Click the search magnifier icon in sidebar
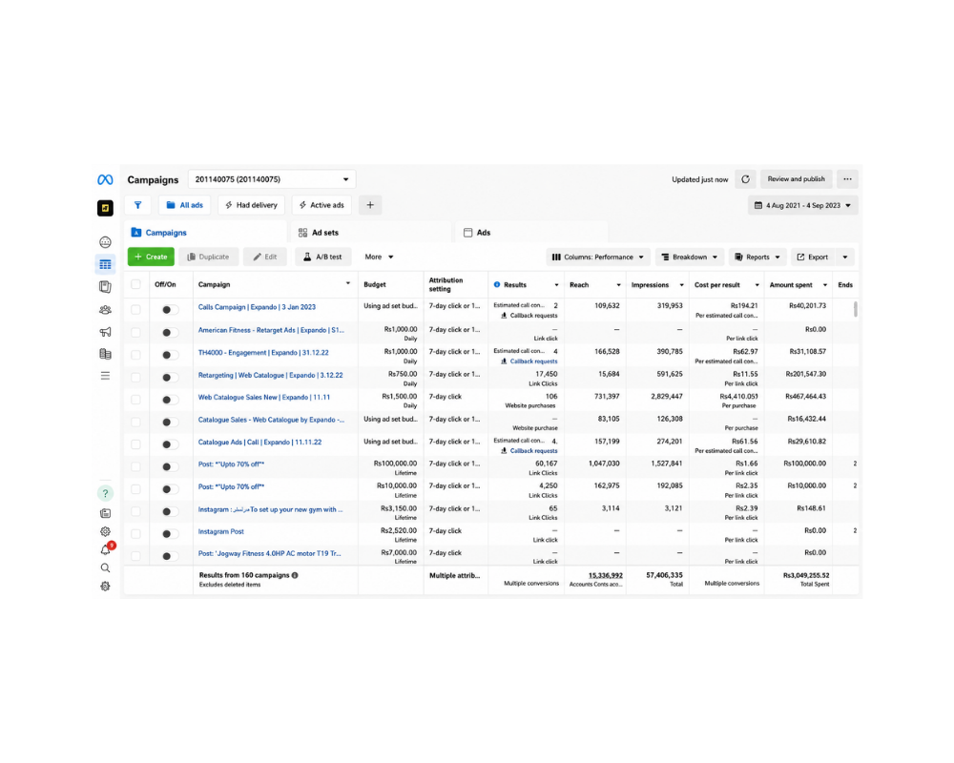The image size is (954, 763). coord(105,567)
